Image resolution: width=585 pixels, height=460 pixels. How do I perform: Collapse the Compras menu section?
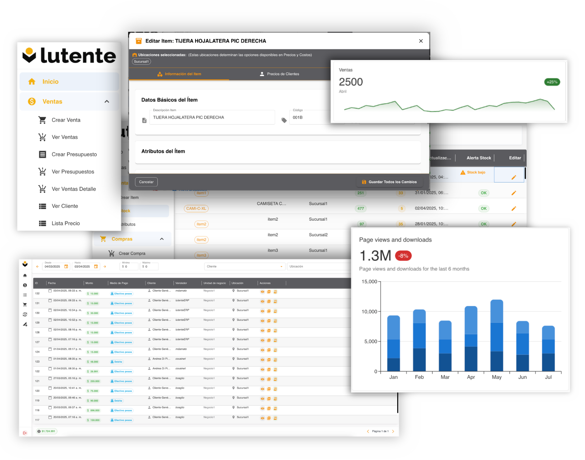coord(162,239)
